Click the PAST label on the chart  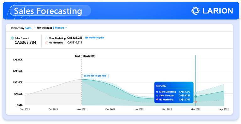pos(78,56)
